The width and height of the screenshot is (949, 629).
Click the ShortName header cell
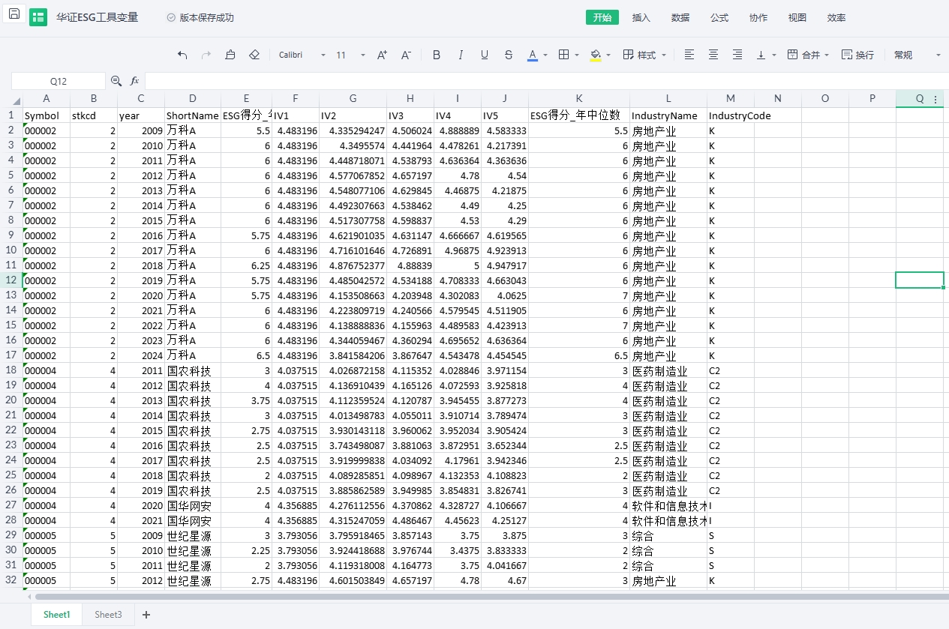[x=193, y=115]
